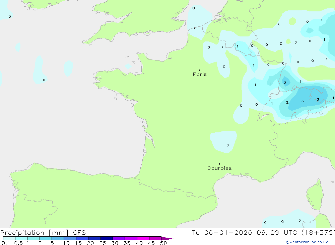Image resolution: width=335 pixels, height=245 pixels.
Task: Pick the dark navy 25–30 legend swatch
Action: click(107, 238)
